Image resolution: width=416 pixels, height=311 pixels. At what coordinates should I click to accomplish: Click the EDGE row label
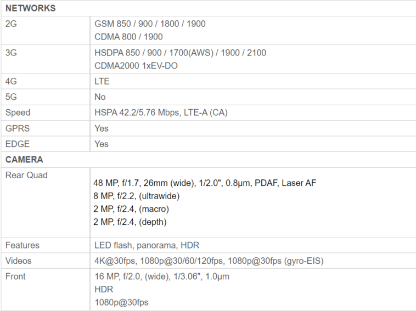(18, 144)
